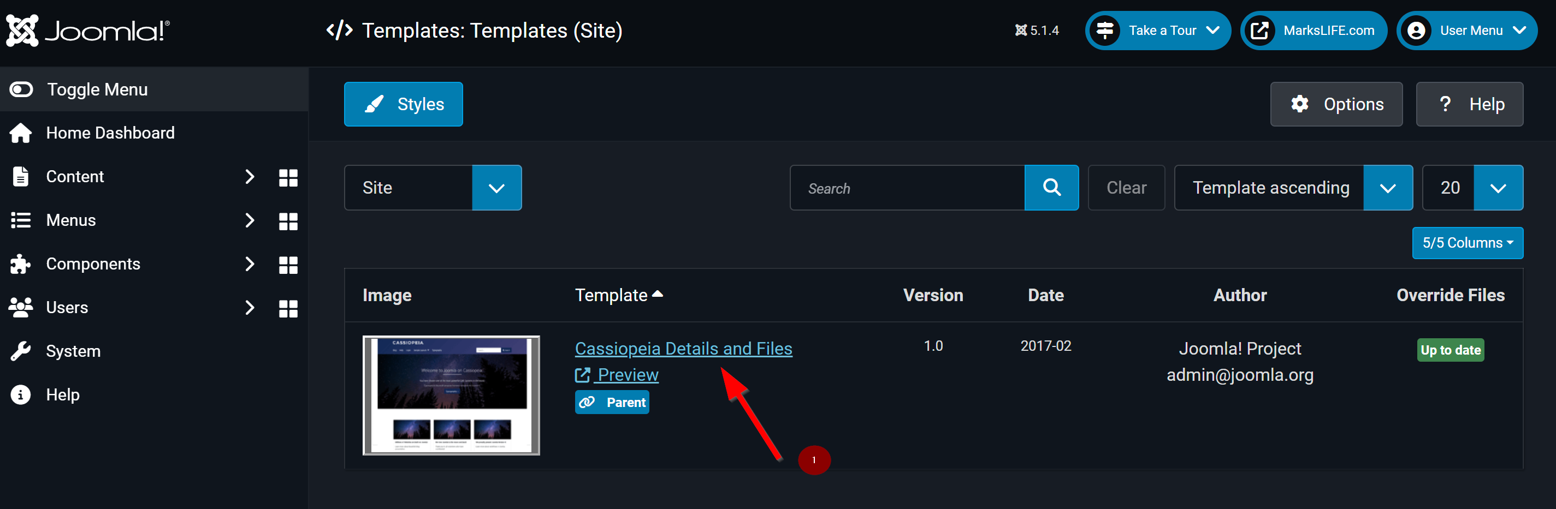Click date value 2017-02

pos(1045,345)
